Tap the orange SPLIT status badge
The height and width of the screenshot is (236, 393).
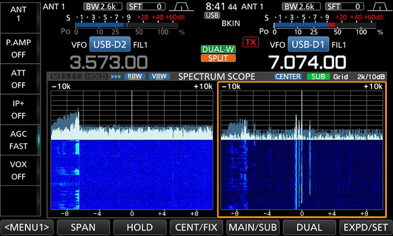tap(218, 58)
